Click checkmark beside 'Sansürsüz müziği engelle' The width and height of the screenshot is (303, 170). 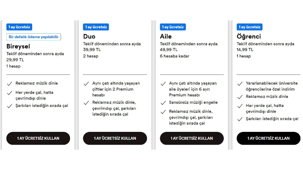coord(163,103)
